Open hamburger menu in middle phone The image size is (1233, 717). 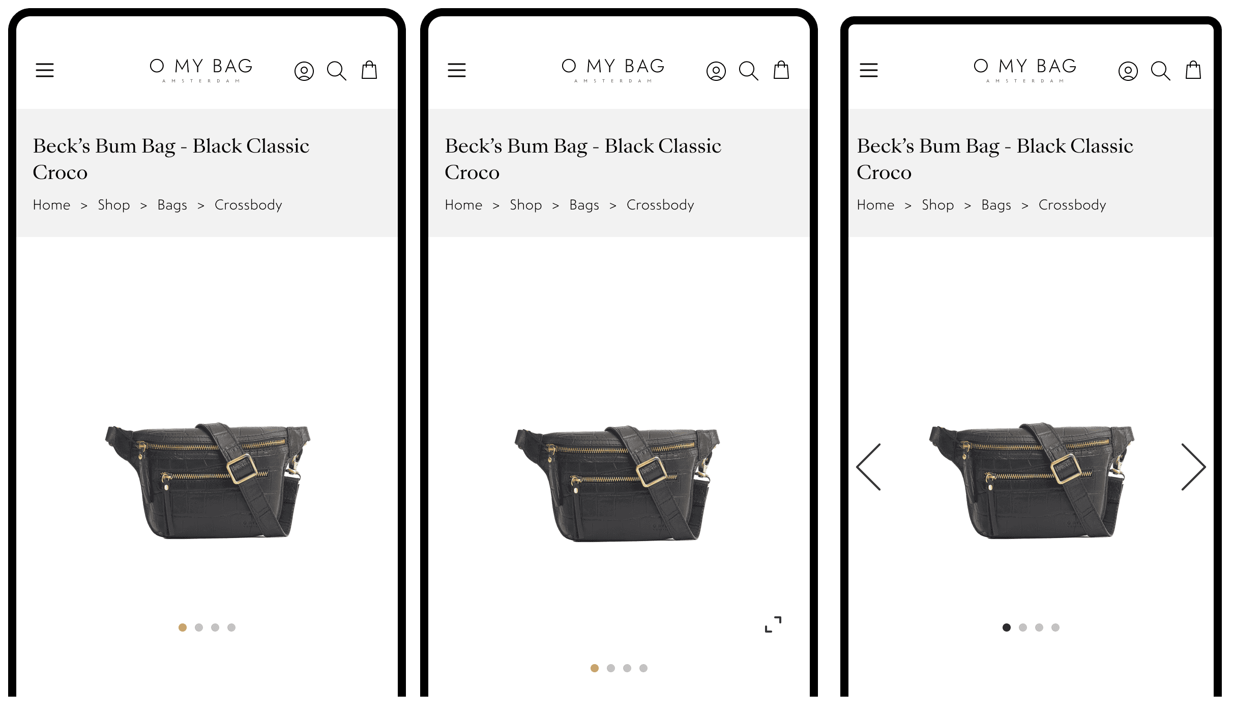[x=457, y=70]
